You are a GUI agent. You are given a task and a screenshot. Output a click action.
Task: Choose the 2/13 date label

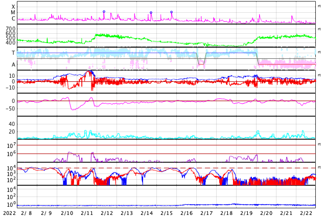127,213
